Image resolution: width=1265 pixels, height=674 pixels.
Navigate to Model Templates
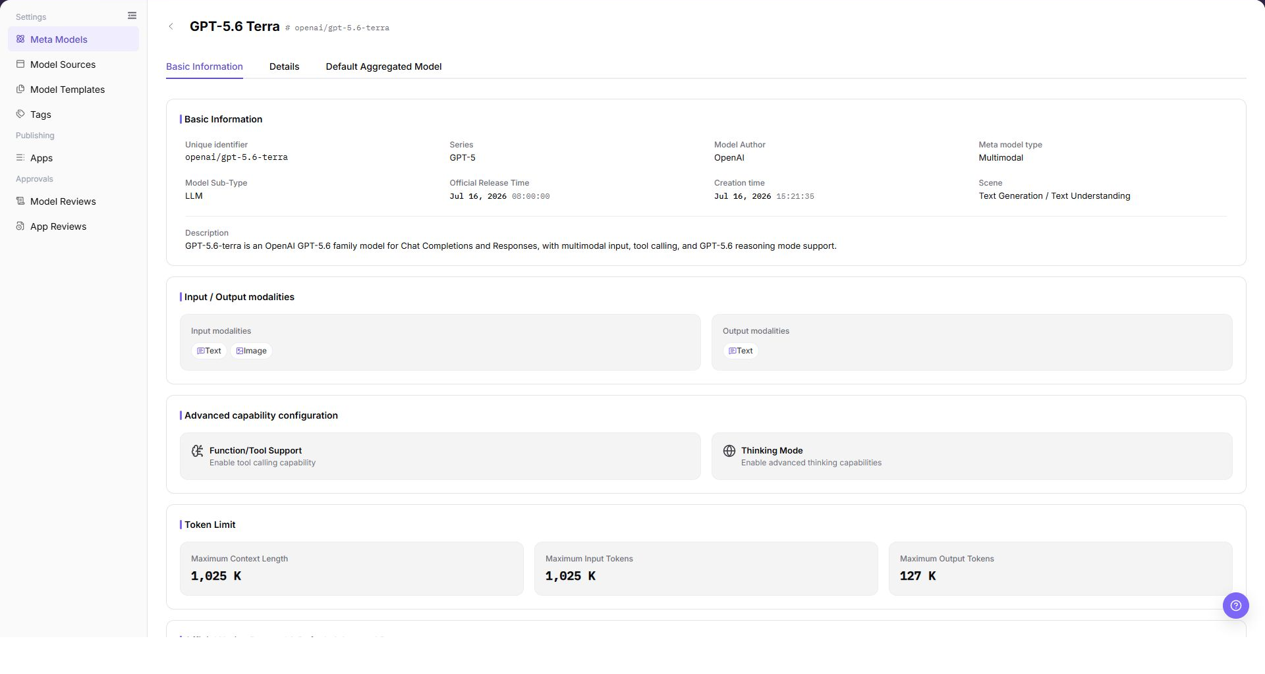coord(73,90)
